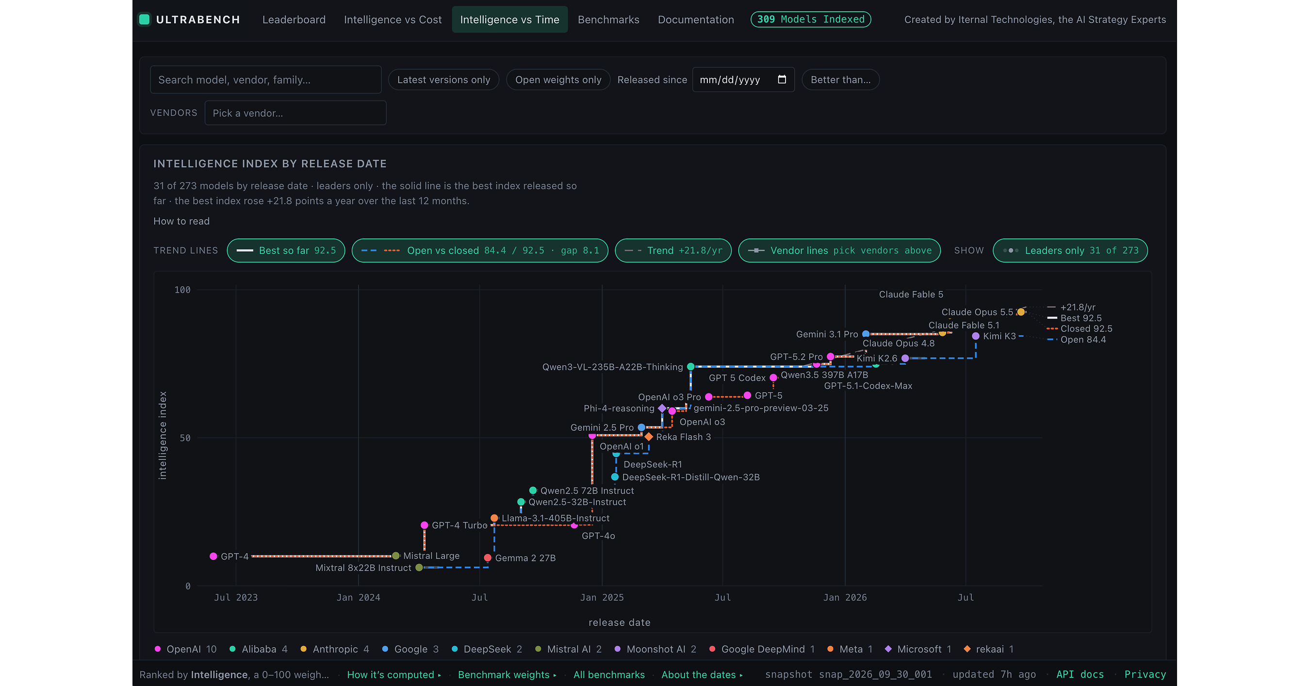Toggle the Trend +21.8/yr line

click(x=673, y=250)
